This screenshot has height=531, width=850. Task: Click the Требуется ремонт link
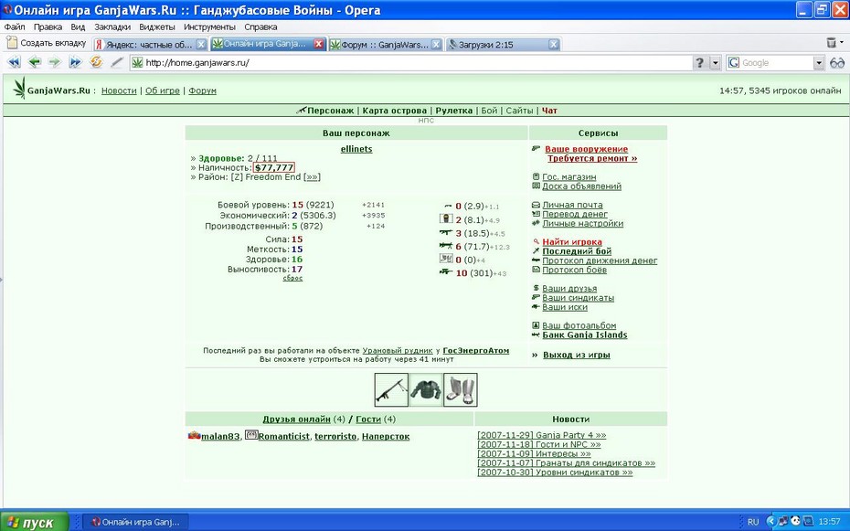[x=592, y=159]
